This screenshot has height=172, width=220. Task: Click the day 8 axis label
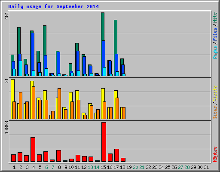(x=59, y=167)
